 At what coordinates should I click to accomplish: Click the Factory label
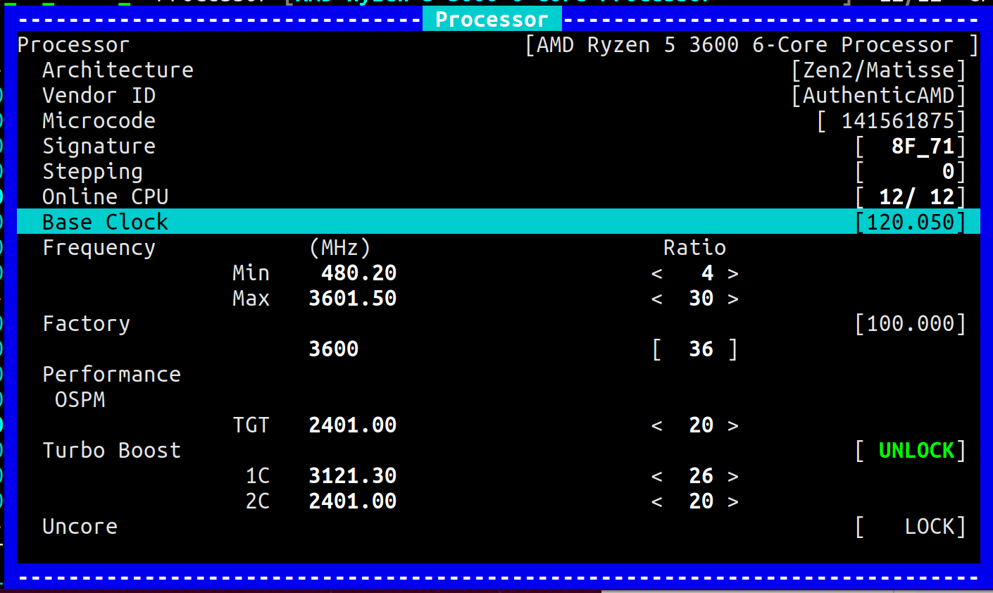pos(86,323)
